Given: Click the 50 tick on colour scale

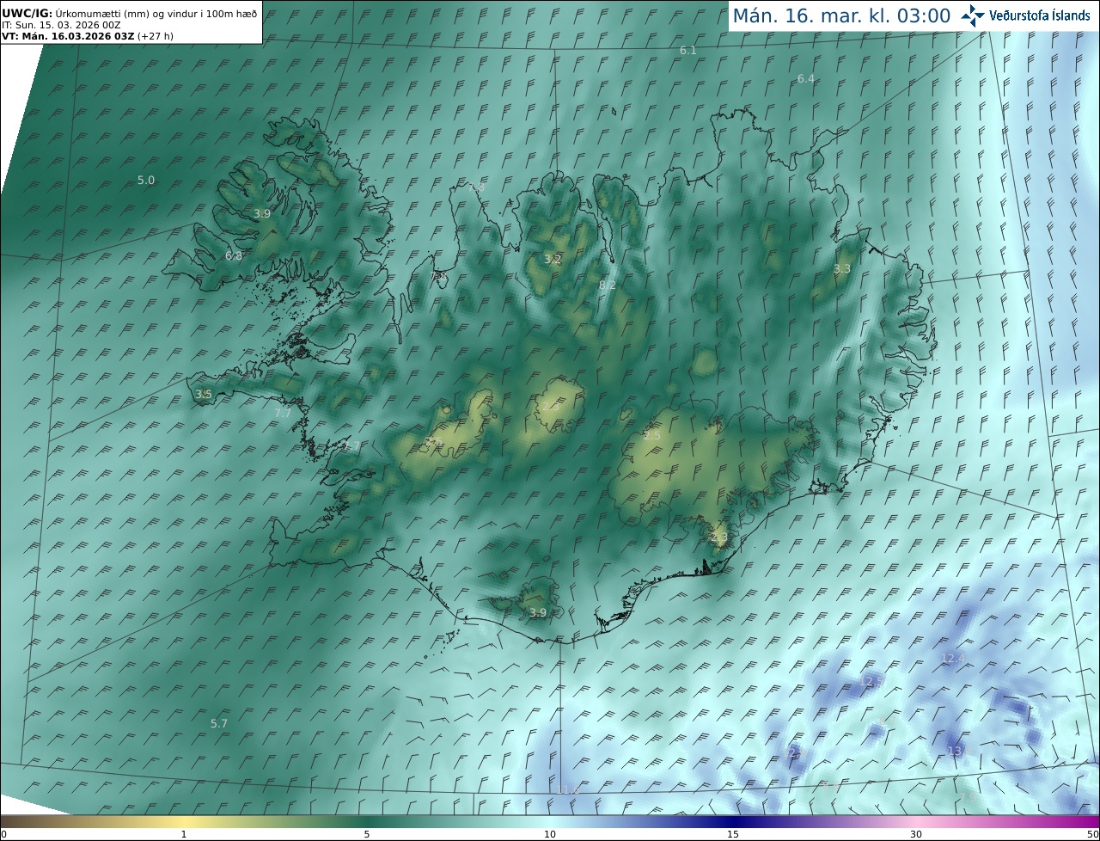Looking at the screenshot, I should [1093, 835].
